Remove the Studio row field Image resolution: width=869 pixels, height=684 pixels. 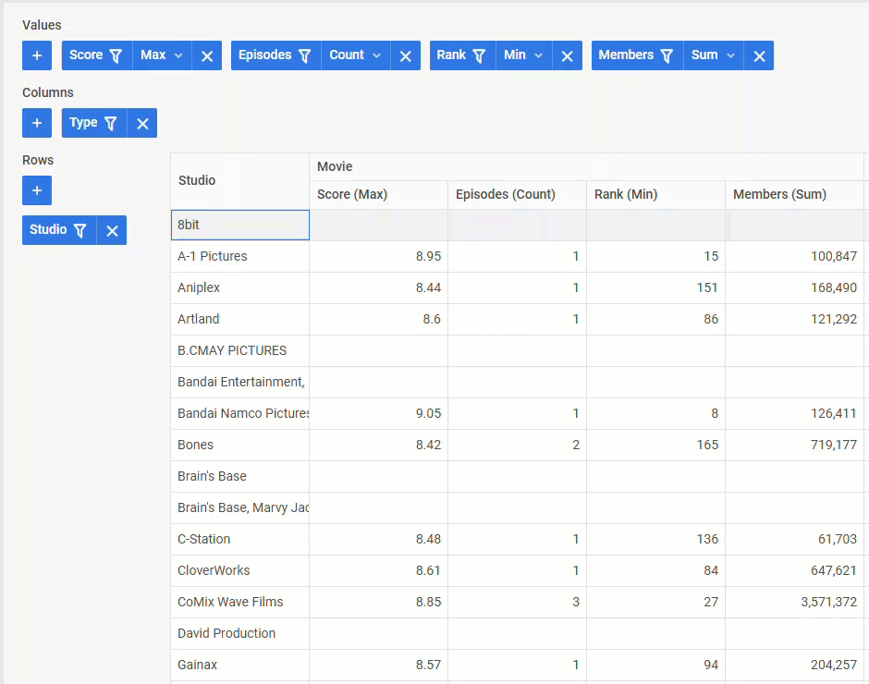(112, 230)
